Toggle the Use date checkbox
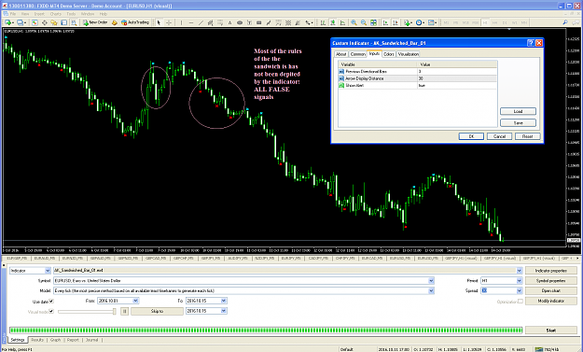The height and width of the screenshot is (352, 583). click(51, 301)
